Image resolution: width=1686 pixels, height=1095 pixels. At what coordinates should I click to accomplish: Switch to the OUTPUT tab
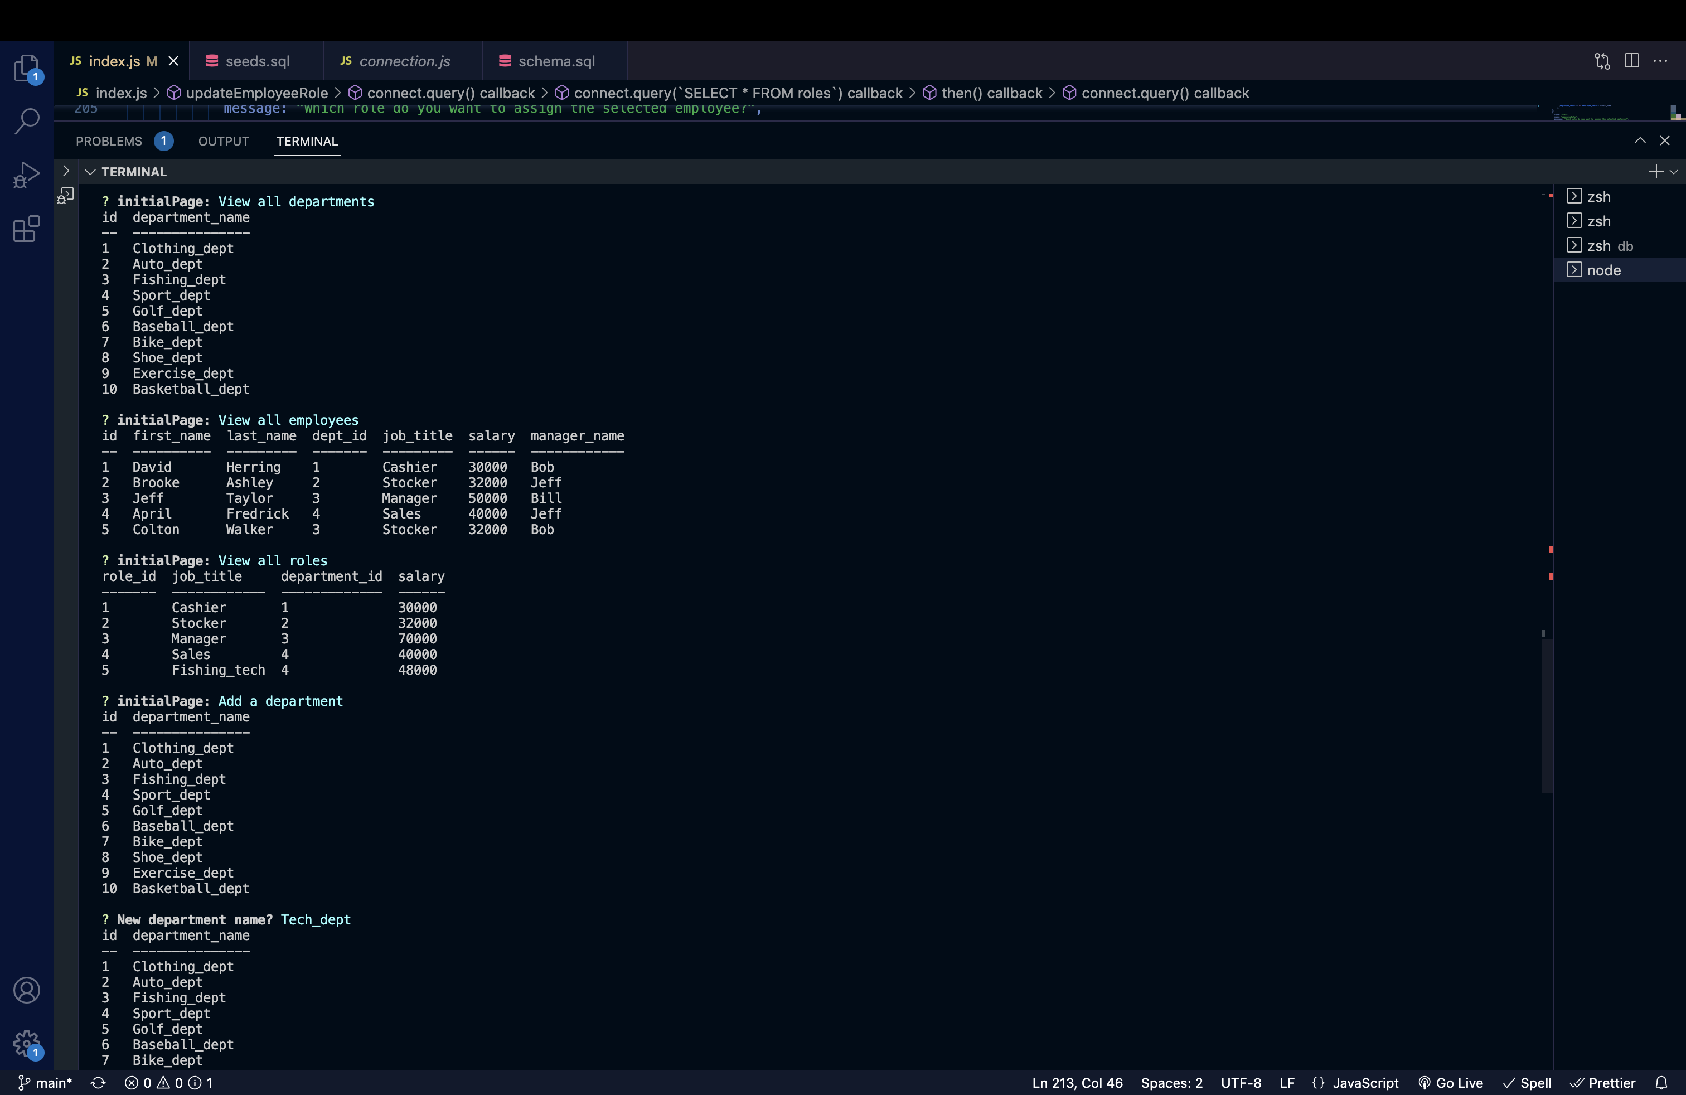coord(224,141)
